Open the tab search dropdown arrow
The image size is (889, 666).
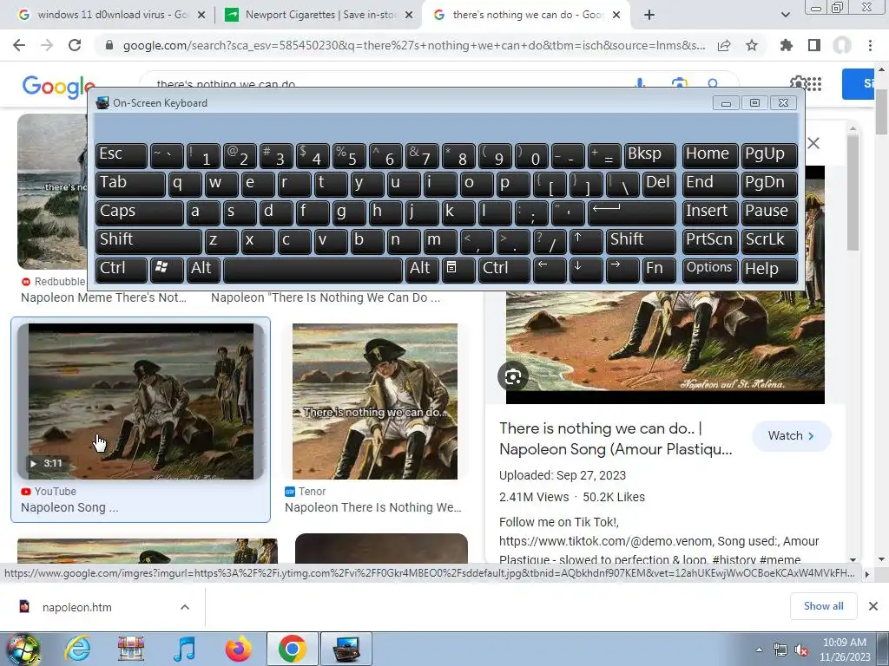pos(785,15)
